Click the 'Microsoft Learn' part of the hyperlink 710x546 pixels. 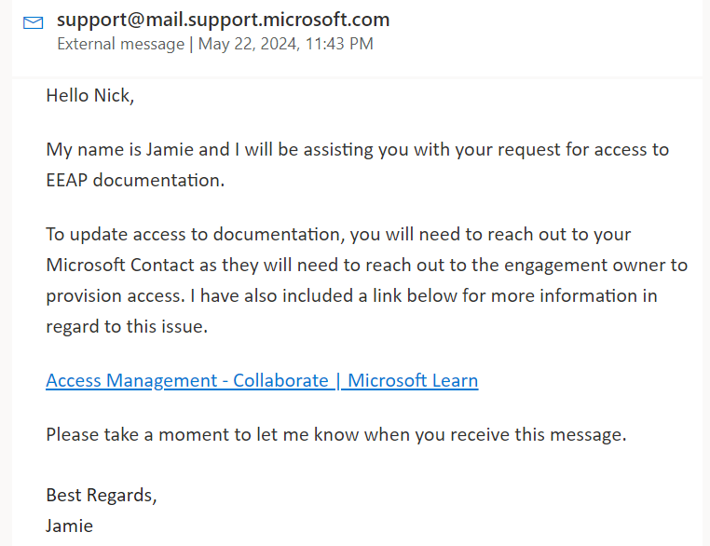click(413, 380)
